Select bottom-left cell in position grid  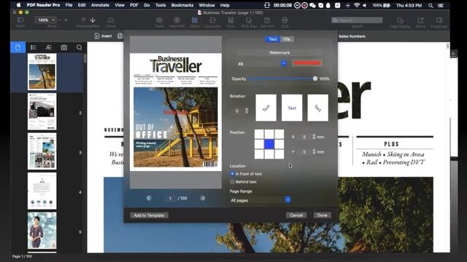(x=259, y=154)
